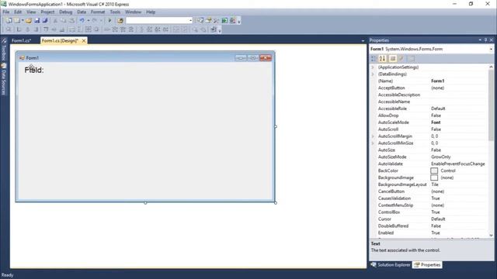
Task: Click the Tab Order layout icon
Action: [214, 29]
